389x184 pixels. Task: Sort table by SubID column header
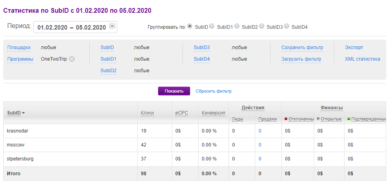point(16,113)
